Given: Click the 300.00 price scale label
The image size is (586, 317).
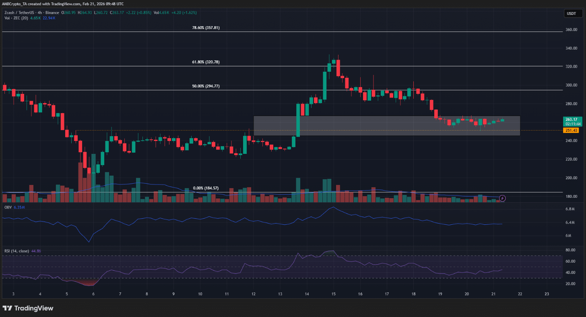Looking at the screenshot, I should point(570,85).
